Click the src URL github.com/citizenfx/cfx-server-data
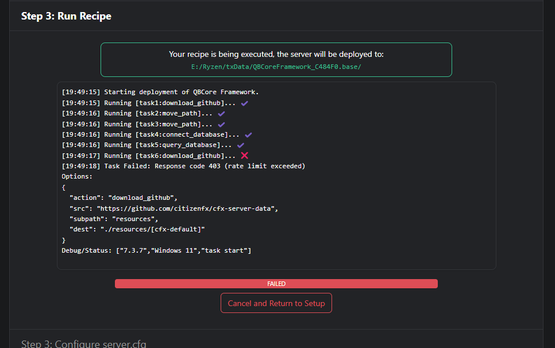This screenshot has height=348, width=555. click(x=186, y=208)
